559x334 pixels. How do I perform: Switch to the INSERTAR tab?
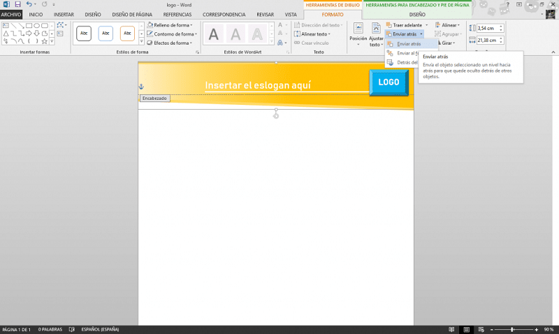pos(64,15)
